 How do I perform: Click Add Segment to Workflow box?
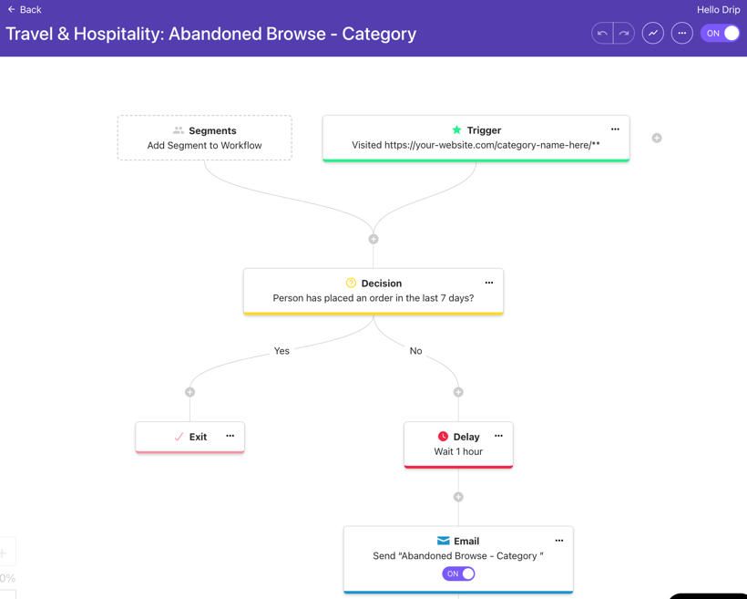[x=205, y=138]
